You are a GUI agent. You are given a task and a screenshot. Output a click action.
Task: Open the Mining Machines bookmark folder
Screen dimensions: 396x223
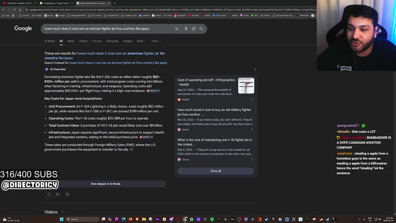(77, 15)
